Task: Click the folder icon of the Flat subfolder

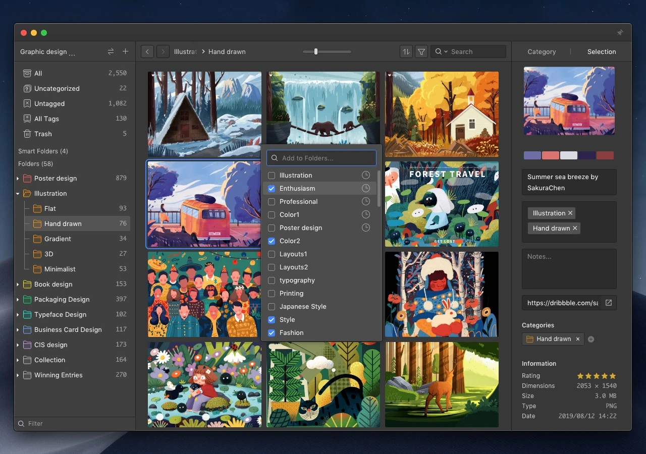Action: (x=37, y=208)
